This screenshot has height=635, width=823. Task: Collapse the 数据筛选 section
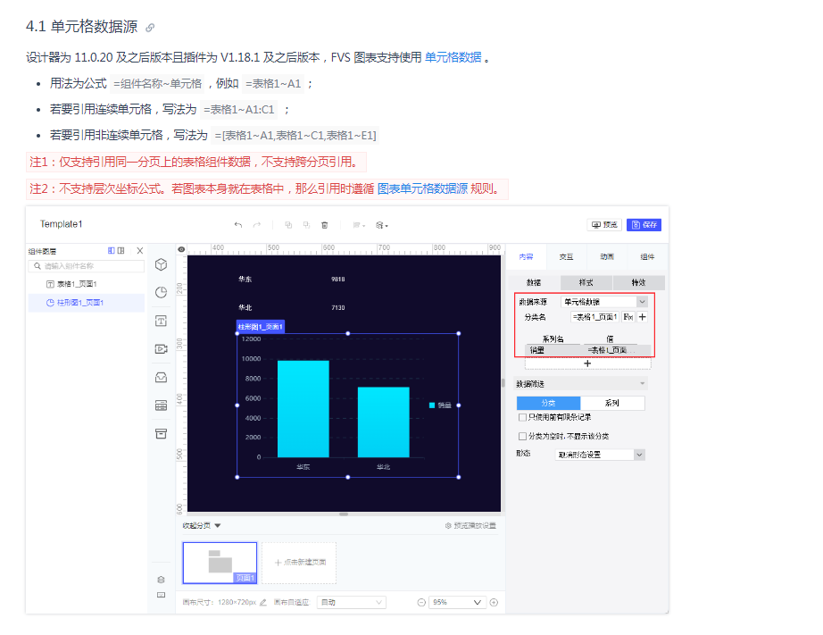click(642, 384)
